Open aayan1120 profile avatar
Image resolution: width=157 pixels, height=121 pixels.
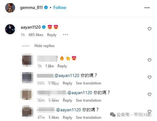[x=10, y=29]
